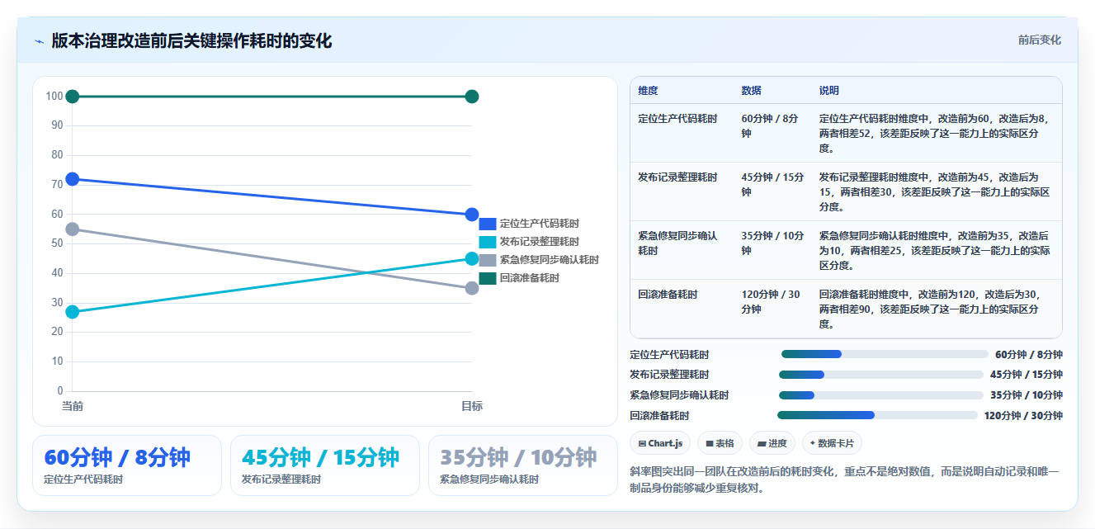Click the 发布记录整理耗时 table row name

677,177
